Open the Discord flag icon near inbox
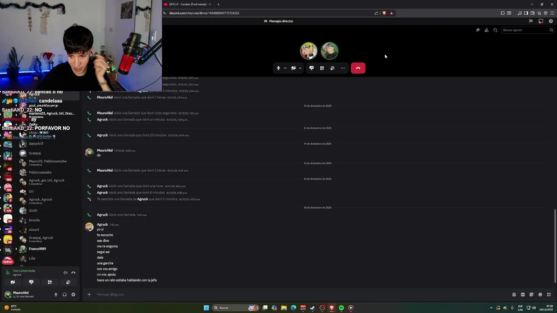This screenshot has width=557, height=313. (531, 21)
